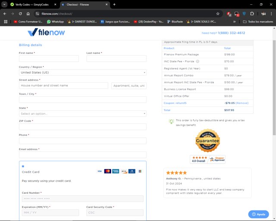This screenshot has width=276, height=221.
Task: Open the Ayuda help chat button
Action: [x=259, y=214]
